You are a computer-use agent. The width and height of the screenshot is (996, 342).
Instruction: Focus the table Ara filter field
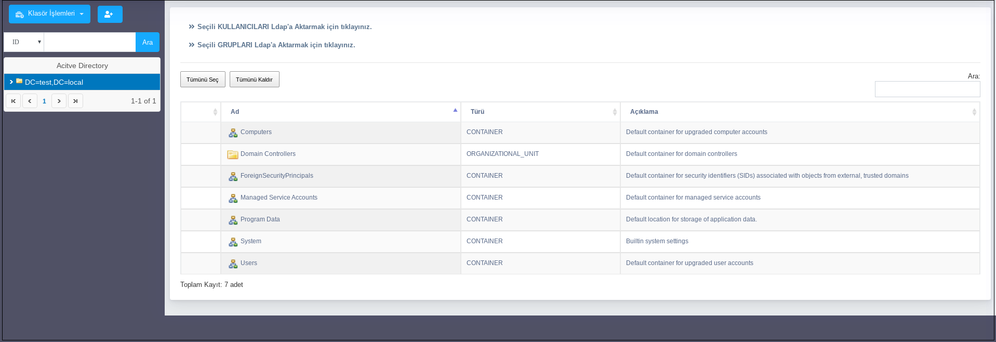927,89
